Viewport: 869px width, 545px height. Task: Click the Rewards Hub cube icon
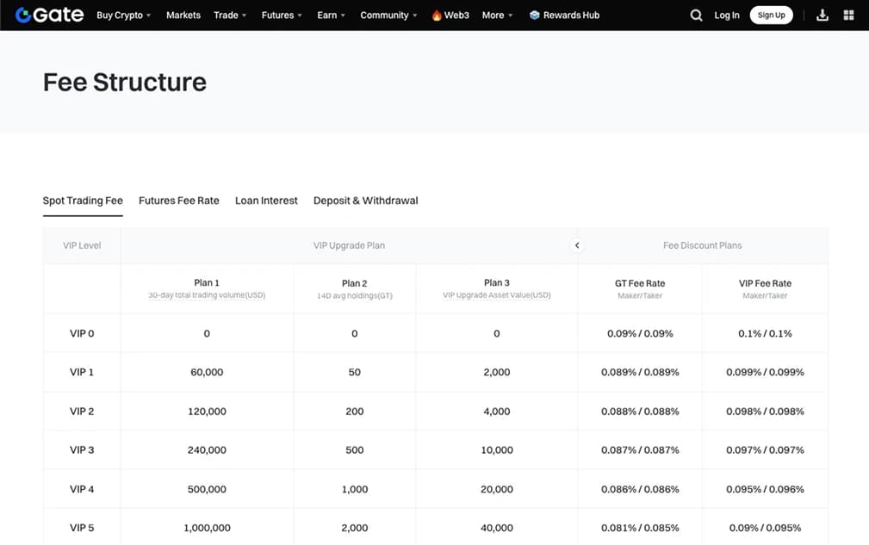tap(535, 15)
